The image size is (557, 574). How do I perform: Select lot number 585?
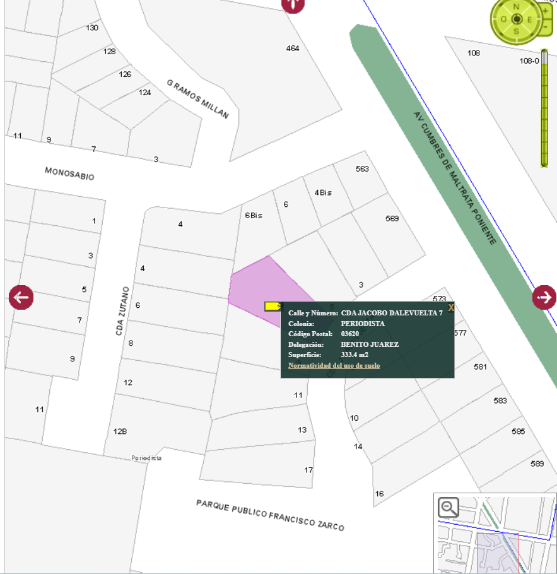[x=518, y=431]
